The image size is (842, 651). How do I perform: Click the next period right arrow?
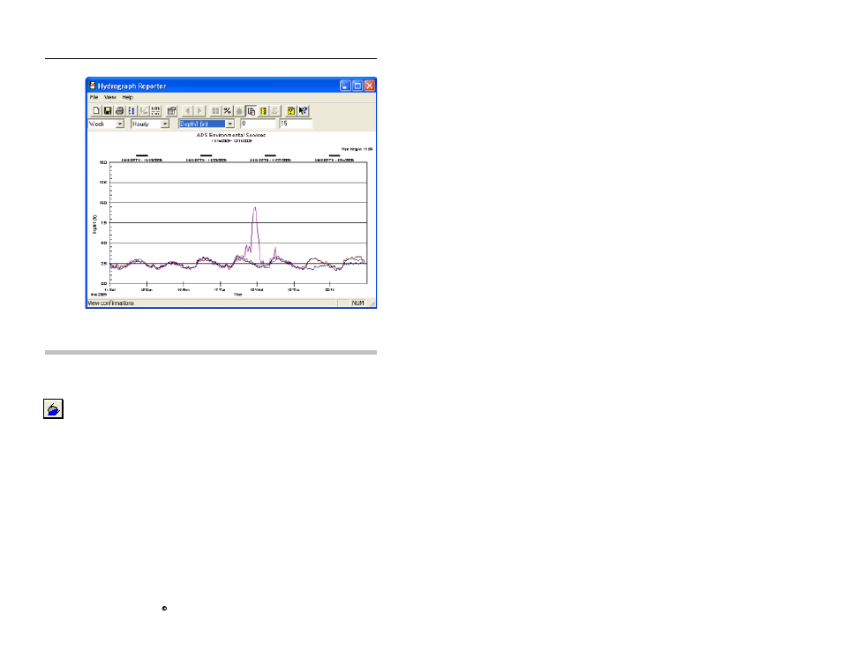pyautogui.click(x=199, y=111)
